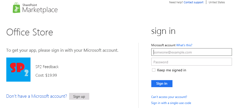
Task: Open 'Can't access your account?' link
Action: (169, 97)
